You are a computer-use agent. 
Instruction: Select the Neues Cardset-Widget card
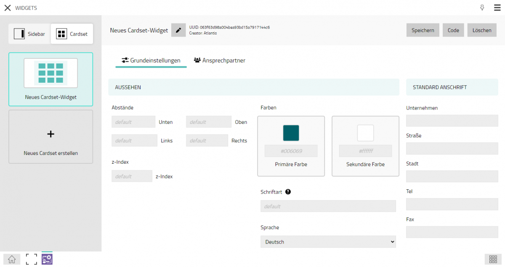pos(50,79)
